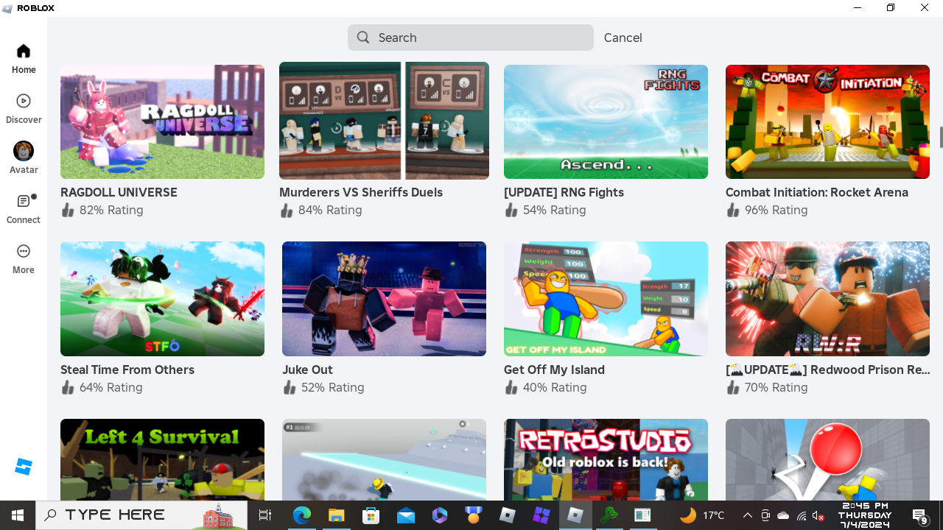The width and height of the screenshot is (943, 530).
Task: Open the Discover section
Action: 24,109
